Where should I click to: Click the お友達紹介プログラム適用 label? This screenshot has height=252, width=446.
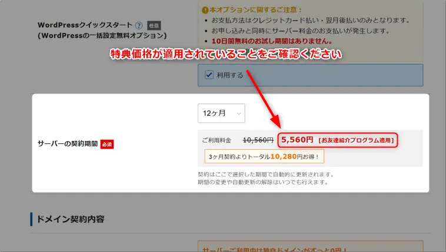point(356,140)
